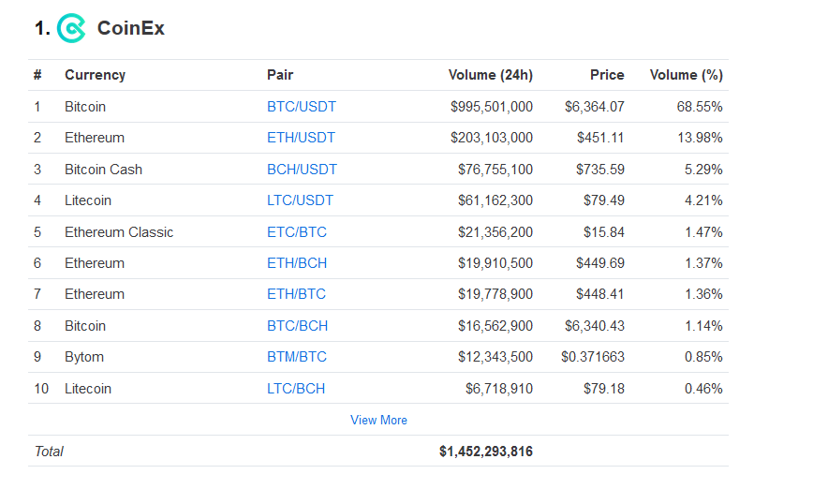Screen dimensions: 828x489
Task: Click the 1.14% volume share
Action: [704, 326]
